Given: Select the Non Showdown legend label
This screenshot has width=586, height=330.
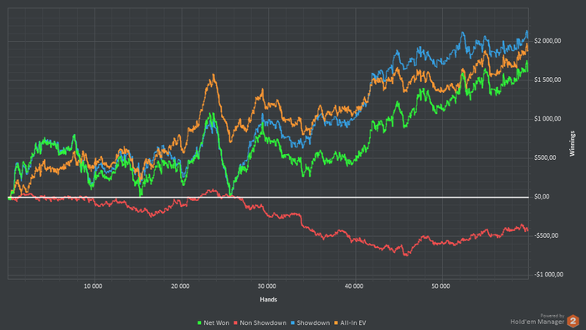Looking at the screenshot, I should coord(263,323).
